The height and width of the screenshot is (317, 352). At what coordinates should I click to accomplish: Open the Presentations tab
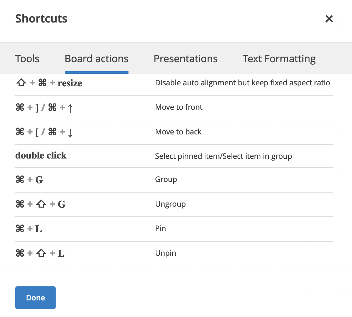[185, 59]
